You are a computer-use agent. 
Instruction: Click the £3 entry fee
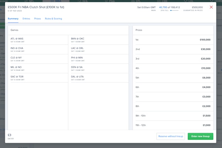pyautogui.click(x=10, y=135)
